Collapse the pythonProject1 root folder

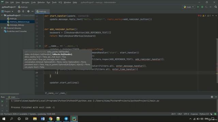tap(2, 15)
